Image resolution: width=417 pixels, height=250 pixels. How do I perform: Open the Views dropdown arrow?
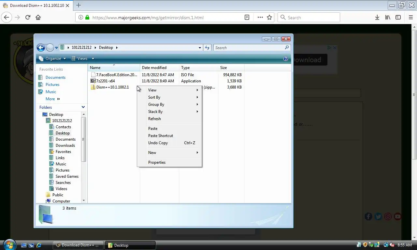pos(93,59)
